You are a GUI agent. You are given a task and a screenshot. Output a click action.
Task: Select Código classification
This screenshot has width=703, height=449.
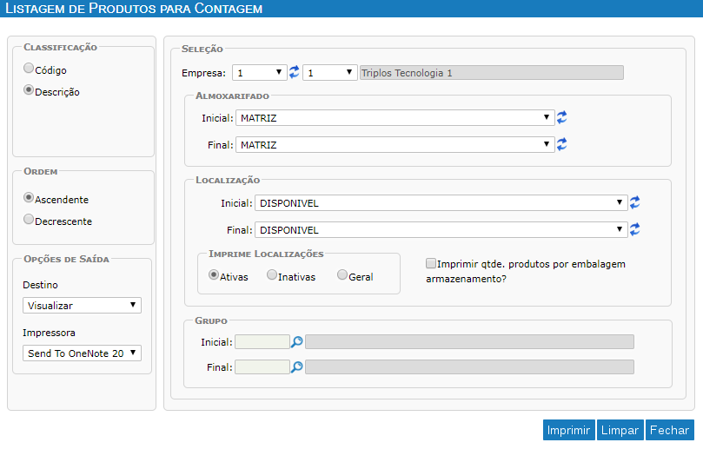coord(29,68)
